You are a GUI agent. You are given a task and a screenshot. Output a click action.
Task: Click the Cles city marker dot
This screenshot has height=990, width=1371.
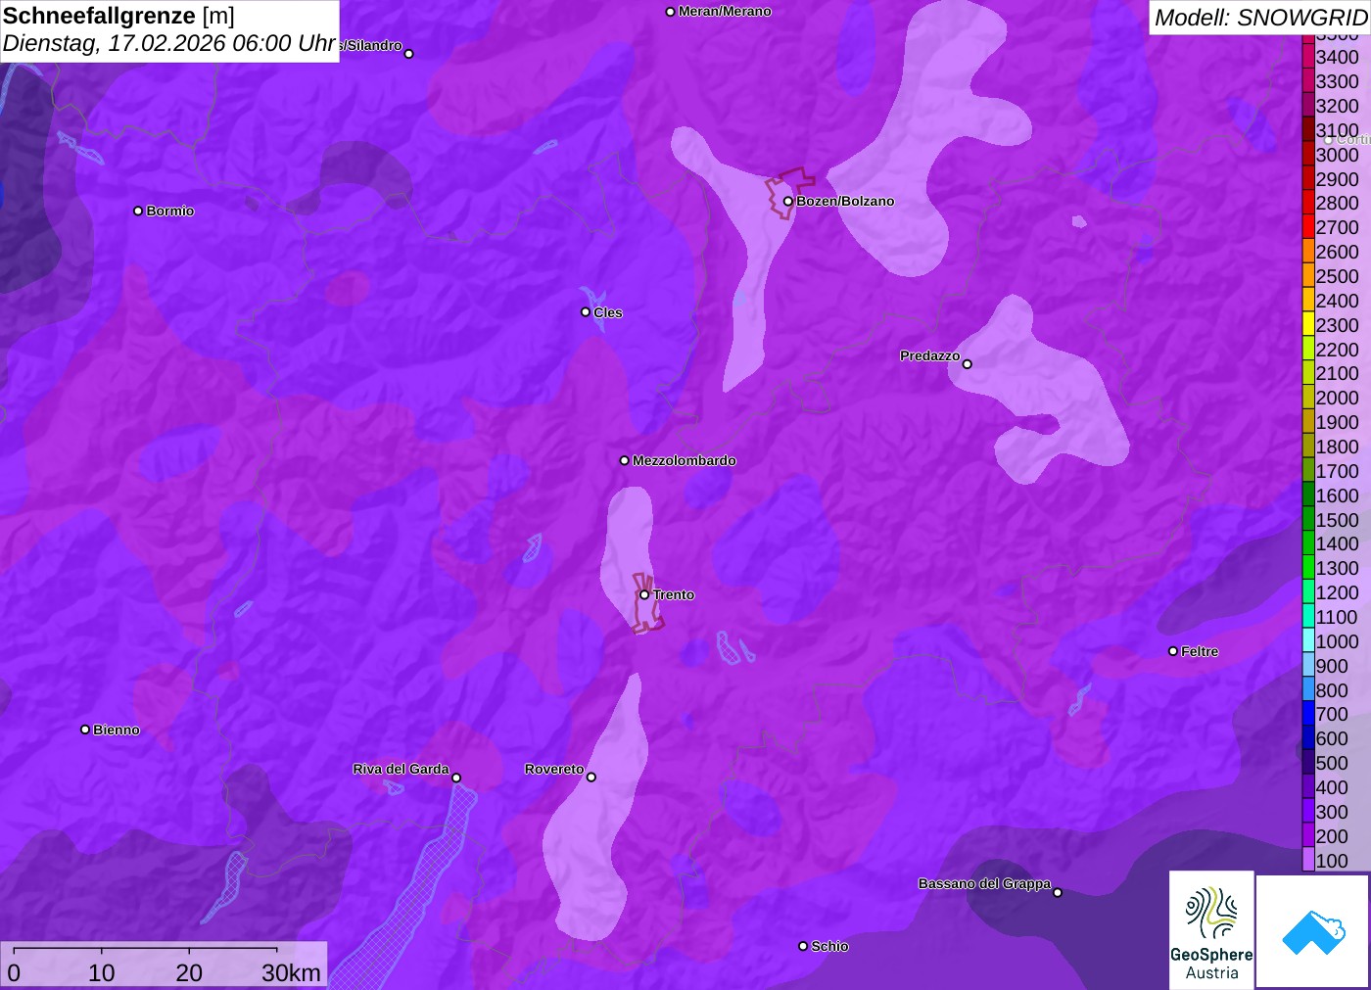tap(586, 312)
